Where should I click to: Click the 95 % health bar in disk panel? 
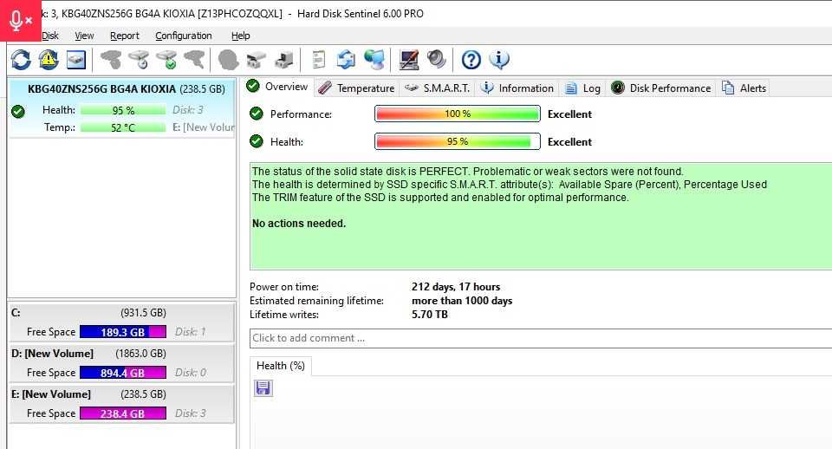(x=123, y=110)
